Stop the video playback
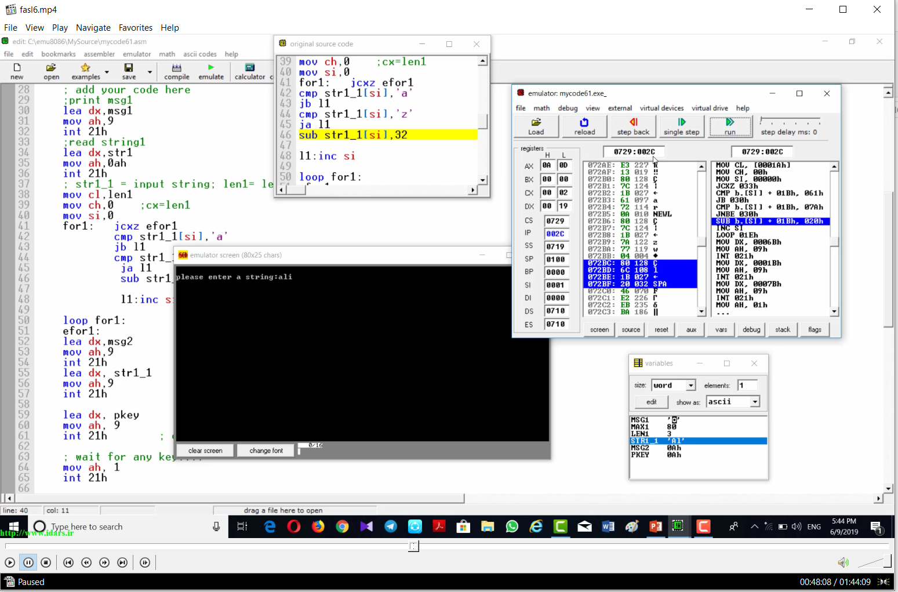Screen dimensions: 898x592 (46, 562)
